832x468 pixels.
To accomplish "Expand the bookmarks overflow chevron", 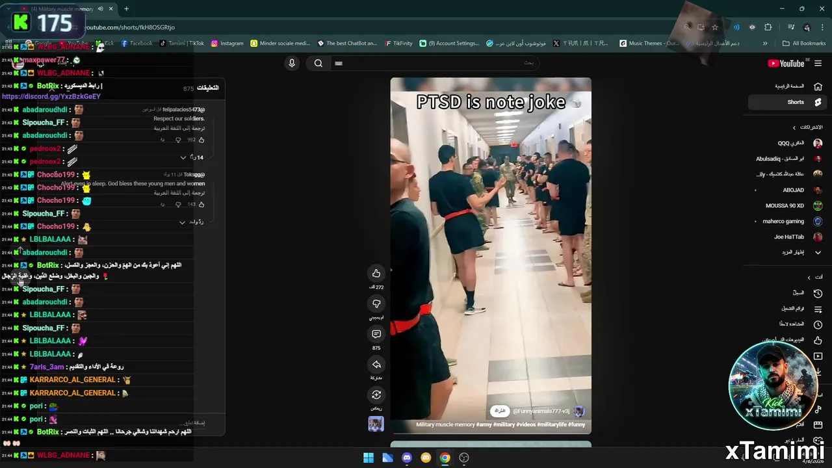I will coord(764,44).
